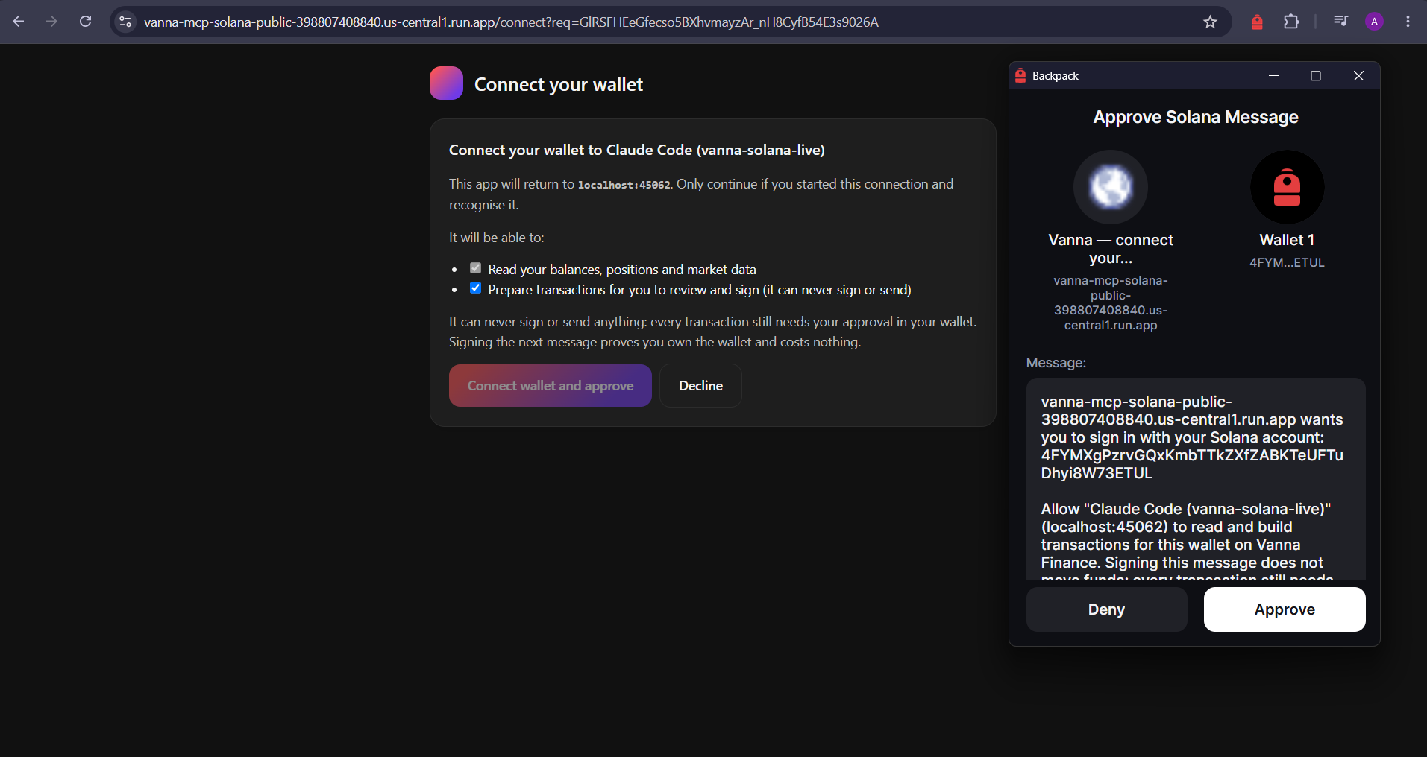
Task: Reload the current page
Action: coord(86,22)
